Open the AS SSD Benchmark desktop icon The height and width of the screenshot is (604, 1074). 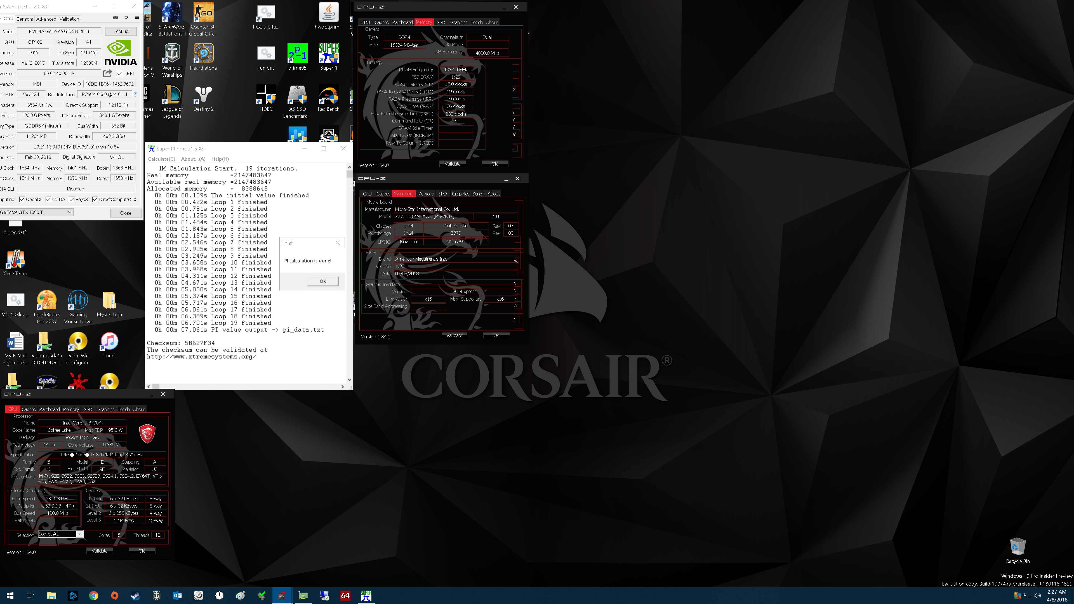click(297, 102)
